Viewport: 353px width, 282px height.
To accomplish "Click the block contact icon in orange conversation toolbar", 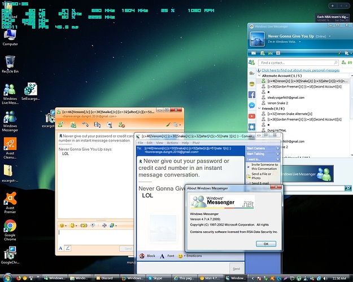I will point(121,125).
